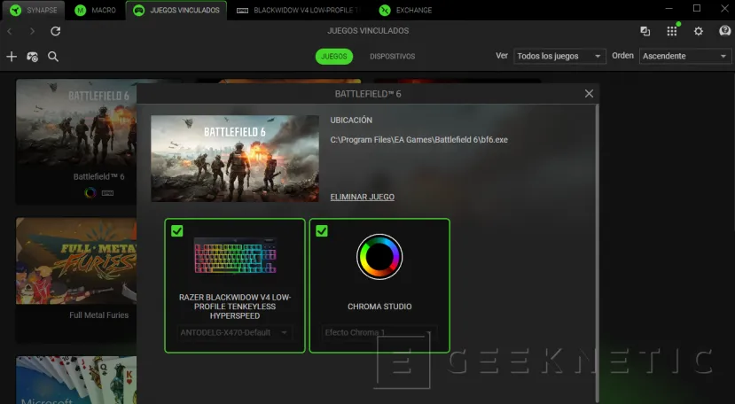Click the window switch icon in header
The width and height of the screenshot is (735, 404).
(x=645, y=31)
